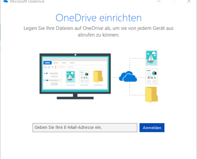This screenshot has height=159, width=197.
Task: Click the large yellow folder icon on right
Action: point(151,95)
